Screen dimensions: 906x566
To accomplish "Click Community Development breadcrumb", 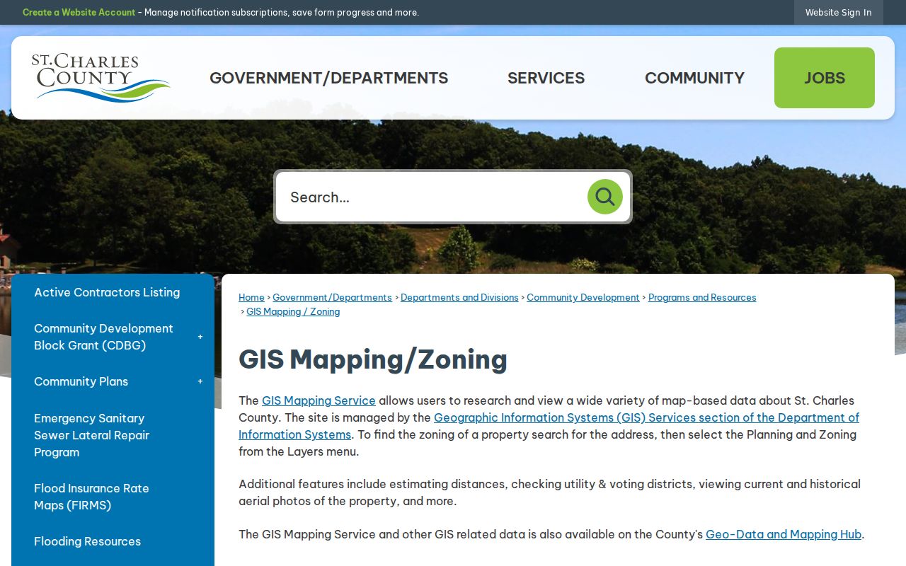I will 583,298.
